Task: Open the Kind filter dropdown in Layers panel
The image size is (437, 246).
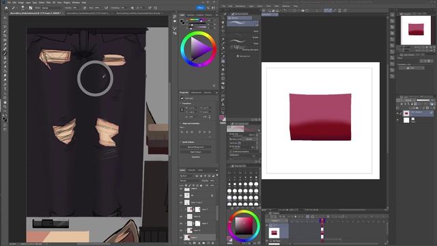Action: 187,176
